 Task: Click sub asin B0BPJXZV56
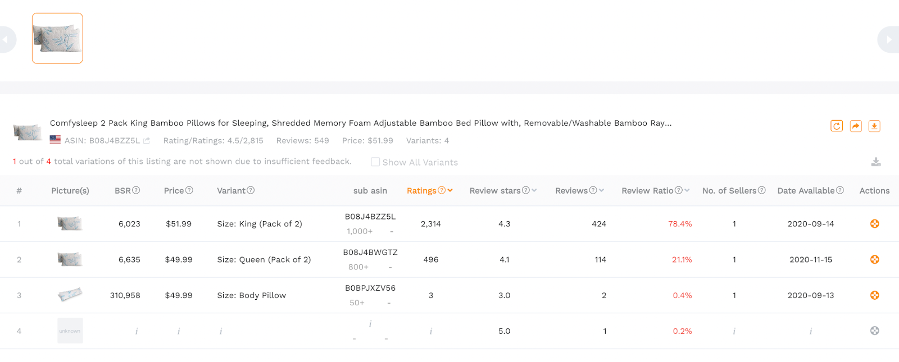pyautogui.click(x=370, y=288)
